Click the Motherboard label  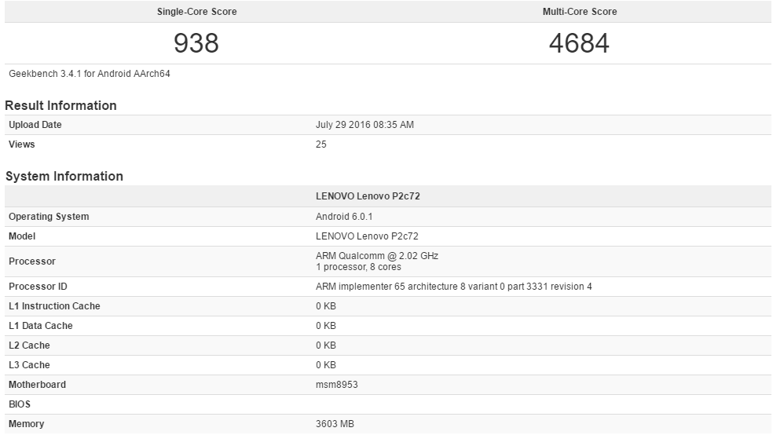pos(37,385)
